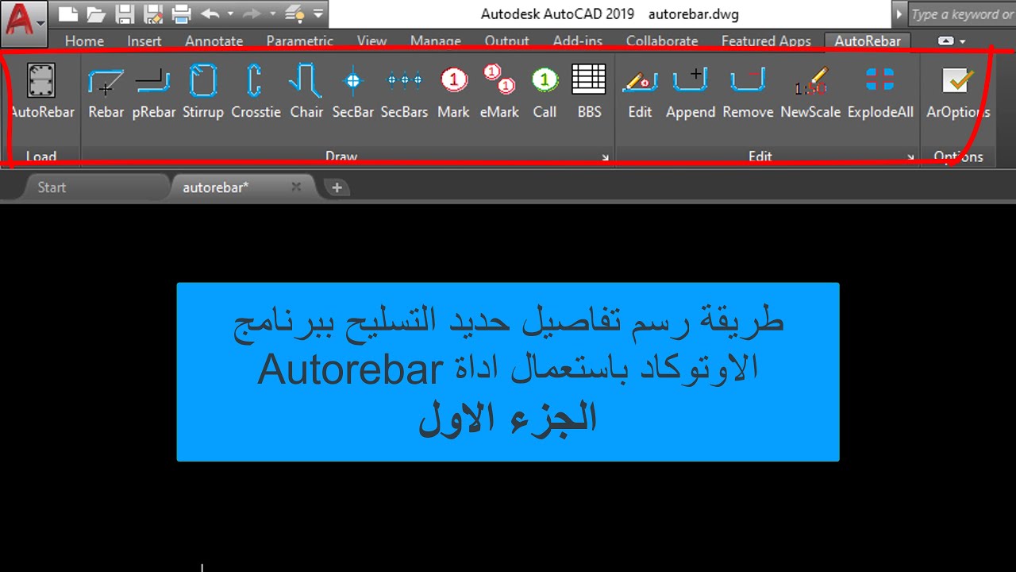Plot the drawing with the printer icon
Viewport: 1016px width, 572px height.
(181, 14)
